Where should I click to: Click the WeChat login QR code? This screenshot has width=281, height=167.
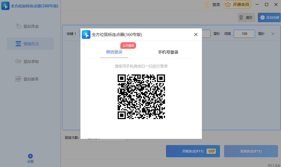(x=141, y=97)
